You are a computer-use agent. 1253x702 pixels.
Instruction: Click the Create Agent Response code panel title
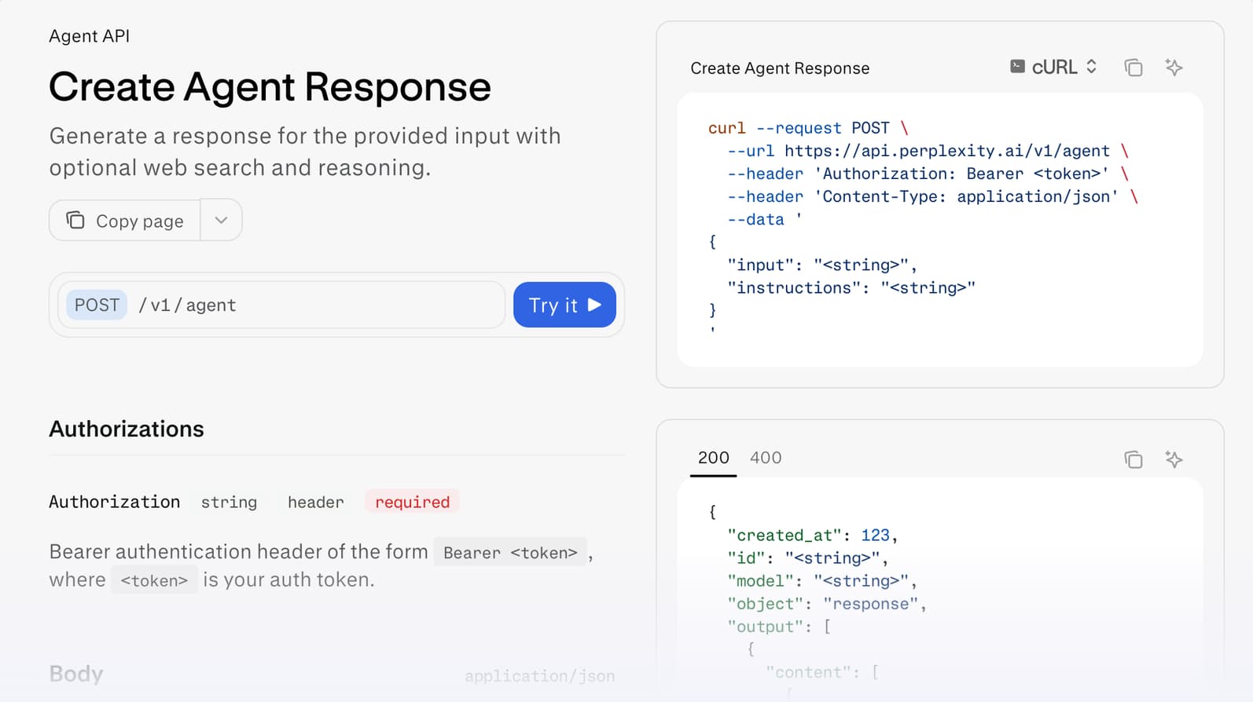[x=780, y=68]
